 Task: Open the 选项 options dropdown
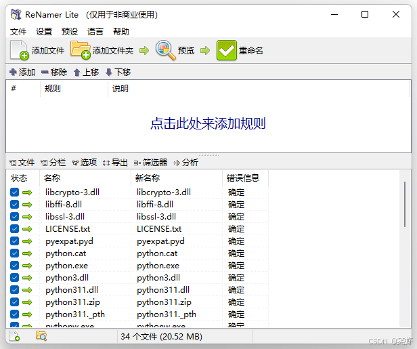(85, 163)
